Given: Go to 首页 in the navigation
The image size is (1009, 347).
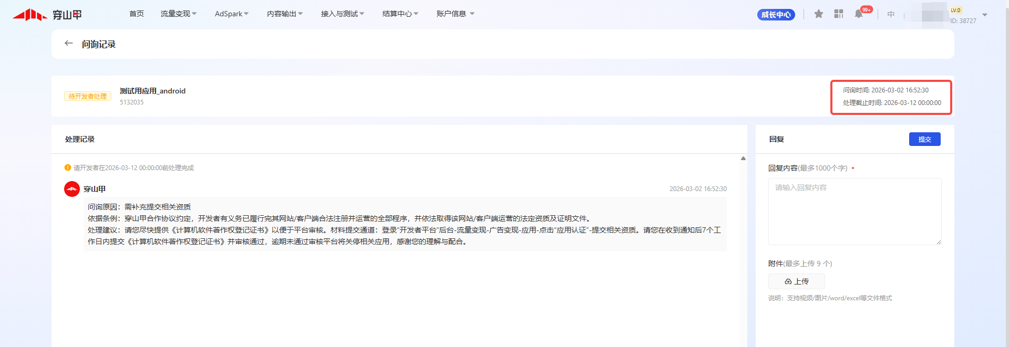Looking at the screenshot, I should 137,14.
